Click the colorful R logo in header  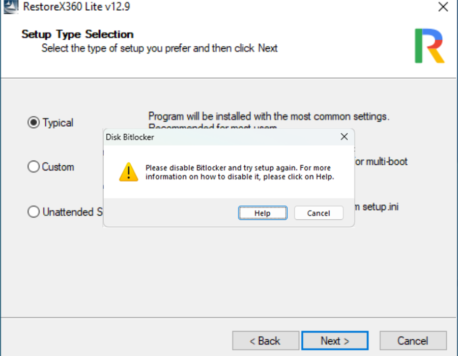click(430, 46)
